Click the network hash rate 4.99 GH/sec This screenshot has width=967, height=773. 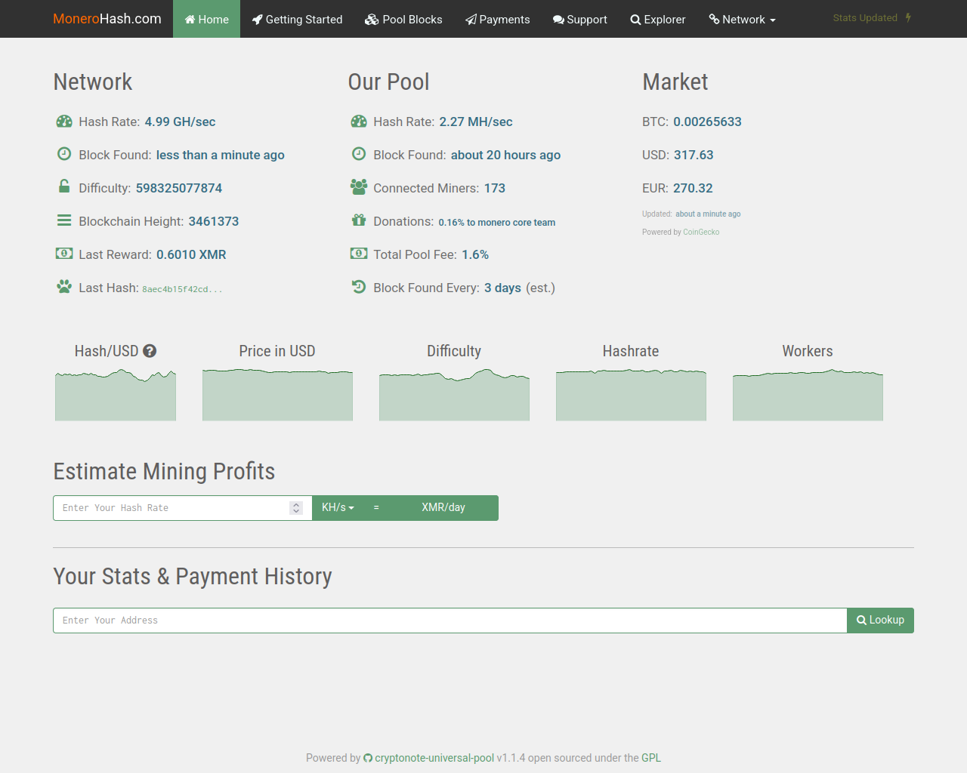tap(180, 122)
